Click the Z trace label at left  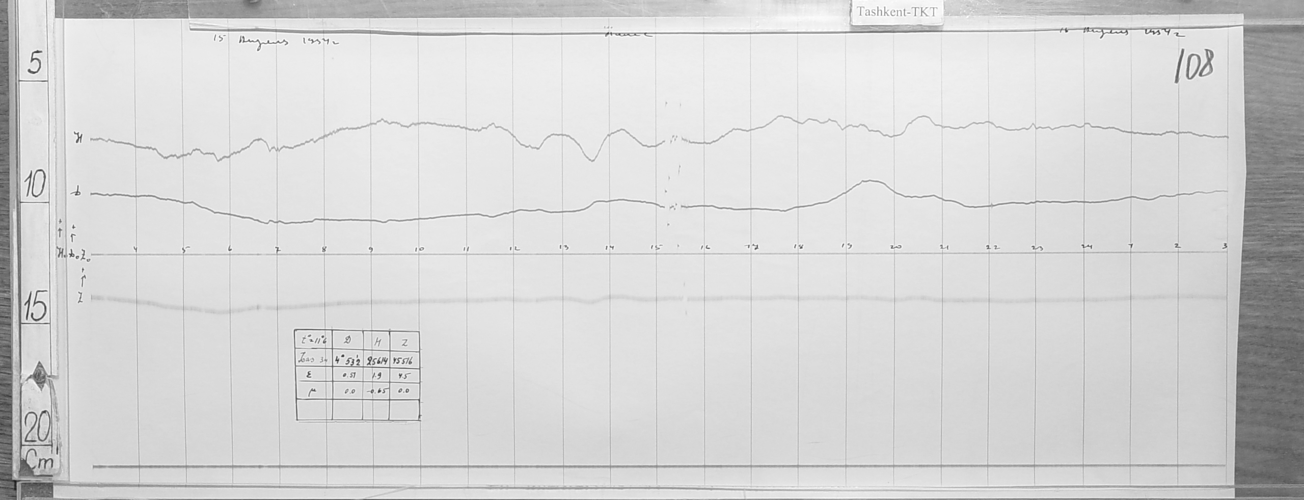80,299
